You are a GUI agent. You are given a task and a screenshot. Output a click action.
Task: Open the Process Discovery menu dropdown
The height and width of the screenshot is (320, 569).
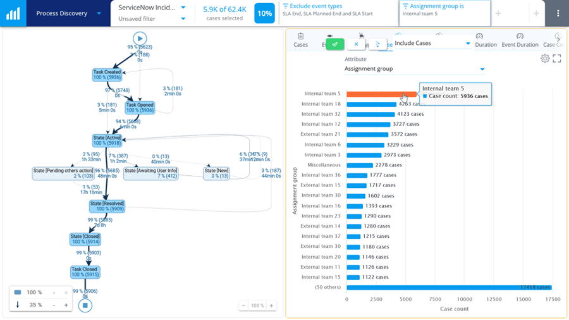click(99, 13)
